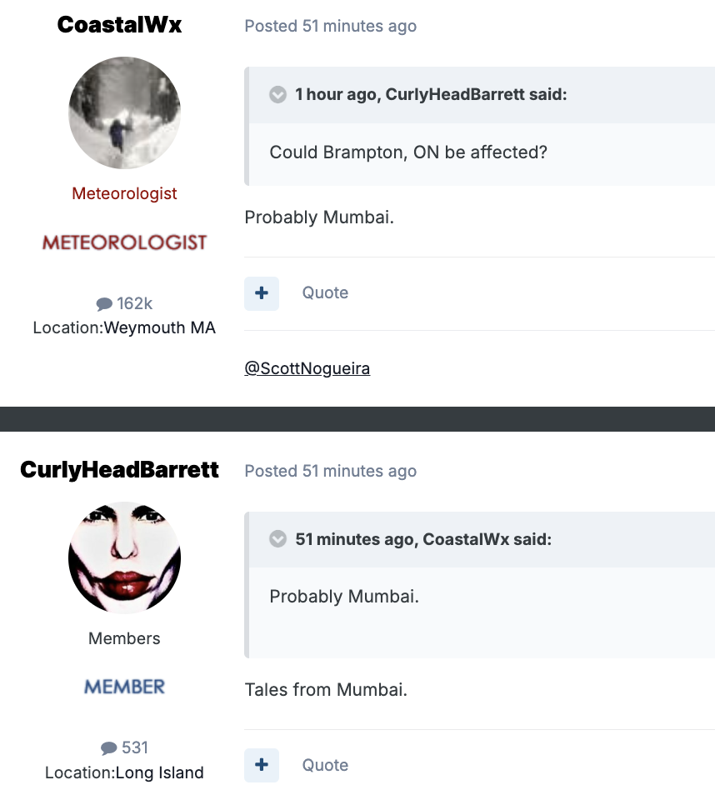Click CoastalWx's "Posted 51 minutes ago" timestamp
715x805 pixels.
point(330,26)
